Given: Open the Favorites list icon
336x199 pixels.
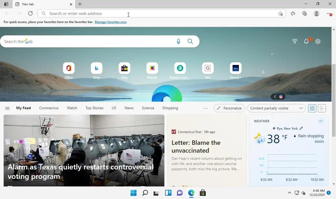Looking at the screenshot, I should pos(293,13).
